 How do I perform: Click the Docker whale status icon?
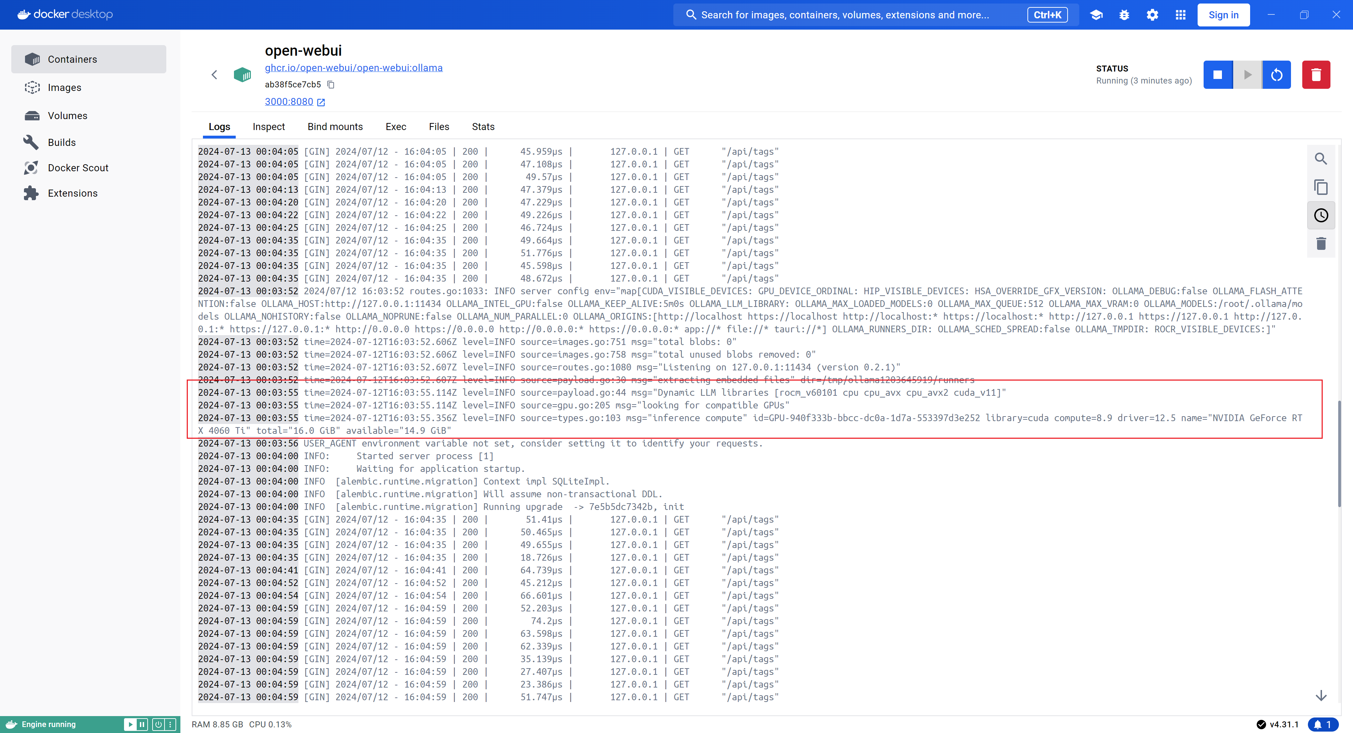tap(12, 724)
